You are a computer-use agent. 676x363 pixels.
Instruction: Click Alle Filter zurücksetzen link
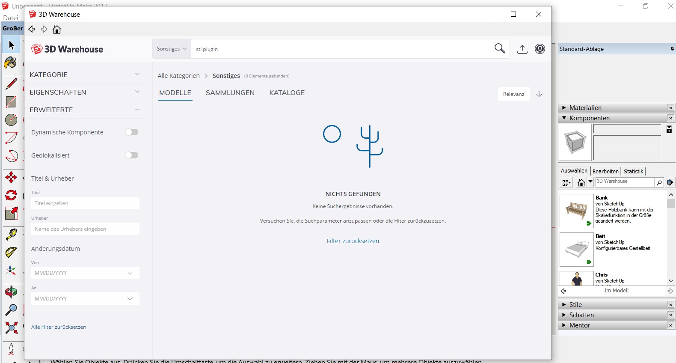pyautogui.click(x=59, y=327)
